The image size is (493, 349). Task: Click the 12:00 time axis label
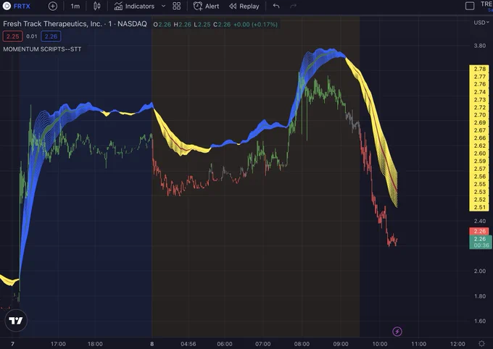457,344
